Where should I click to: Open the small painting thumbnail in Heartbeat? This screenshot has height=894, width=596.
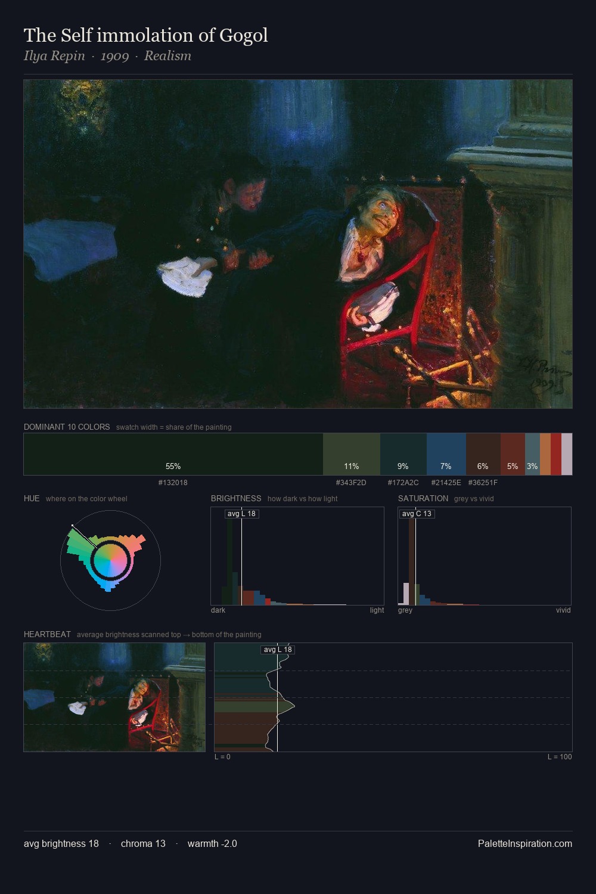114,697
